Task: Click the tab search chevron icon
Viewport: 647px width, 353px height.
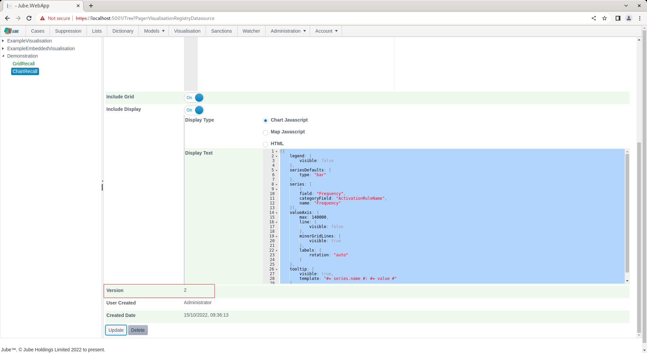Action: [x=626, y=6]
